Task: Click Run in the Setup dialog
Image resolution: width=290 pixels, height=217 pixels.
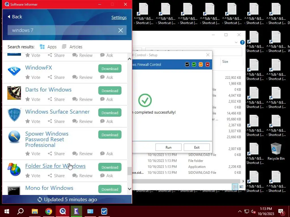Action: pyautogui.click(x=168, y=147)
